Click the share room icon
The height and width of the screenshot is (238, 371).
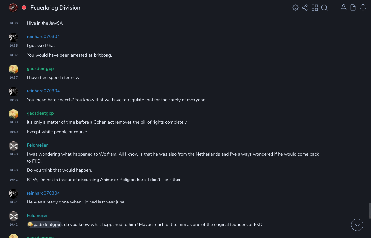pos(305,8)
